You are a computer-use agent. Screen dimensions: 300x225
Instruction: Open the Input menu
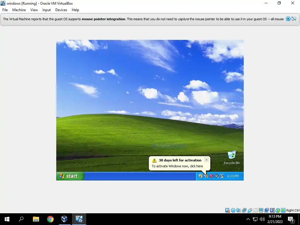coord(47,10)
